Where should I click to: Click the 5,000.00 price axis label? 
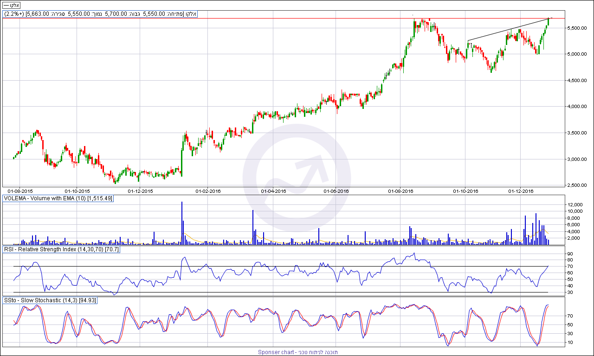click(577, 54)
